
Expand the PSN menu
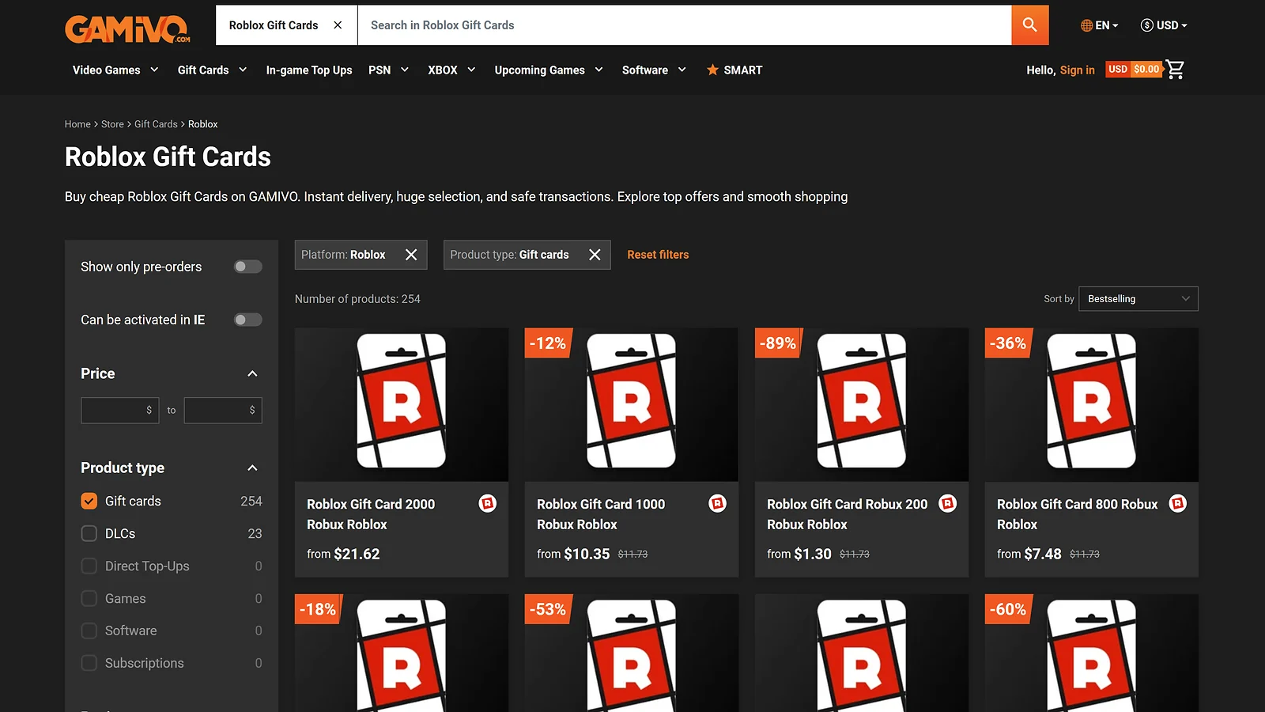pos(388,70)
